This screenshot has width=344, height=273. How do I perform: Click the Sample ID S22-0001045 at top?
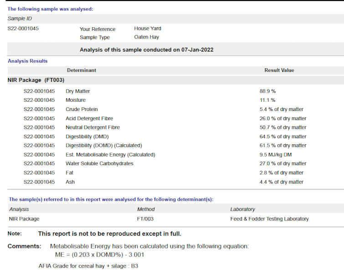23,29
